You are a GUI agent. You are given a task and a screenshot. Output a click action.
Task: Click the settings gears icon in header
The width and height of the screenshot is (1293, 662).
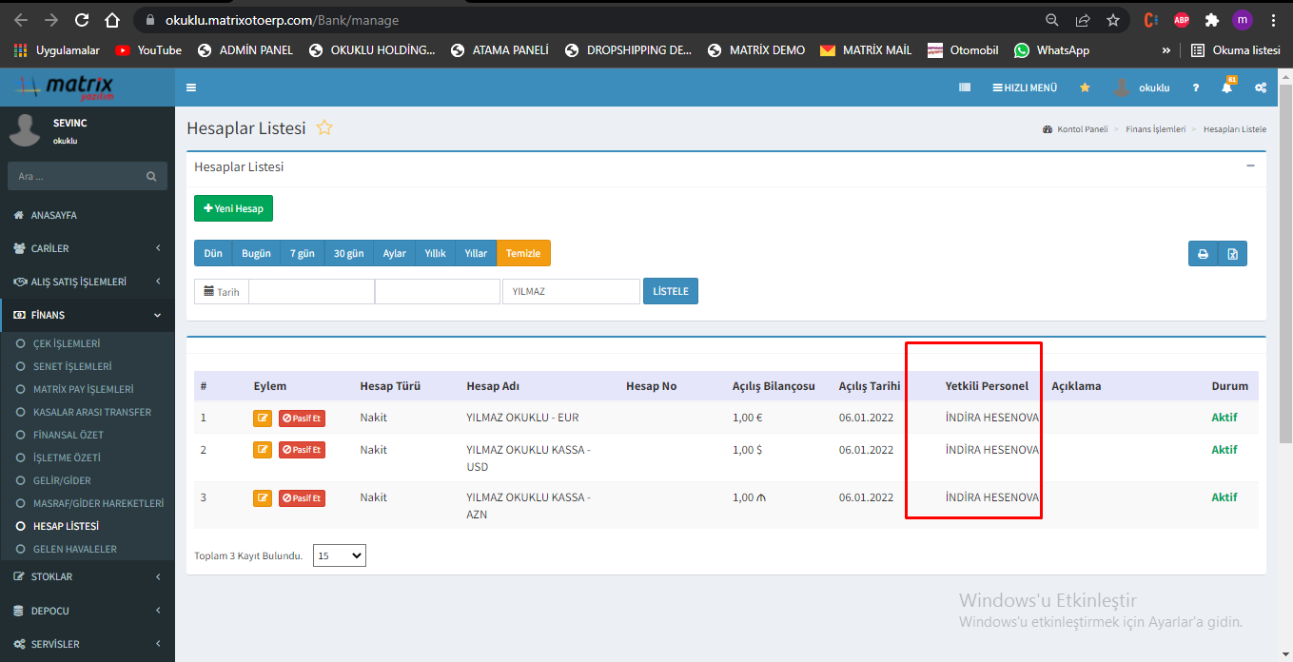pos(1260,88)
